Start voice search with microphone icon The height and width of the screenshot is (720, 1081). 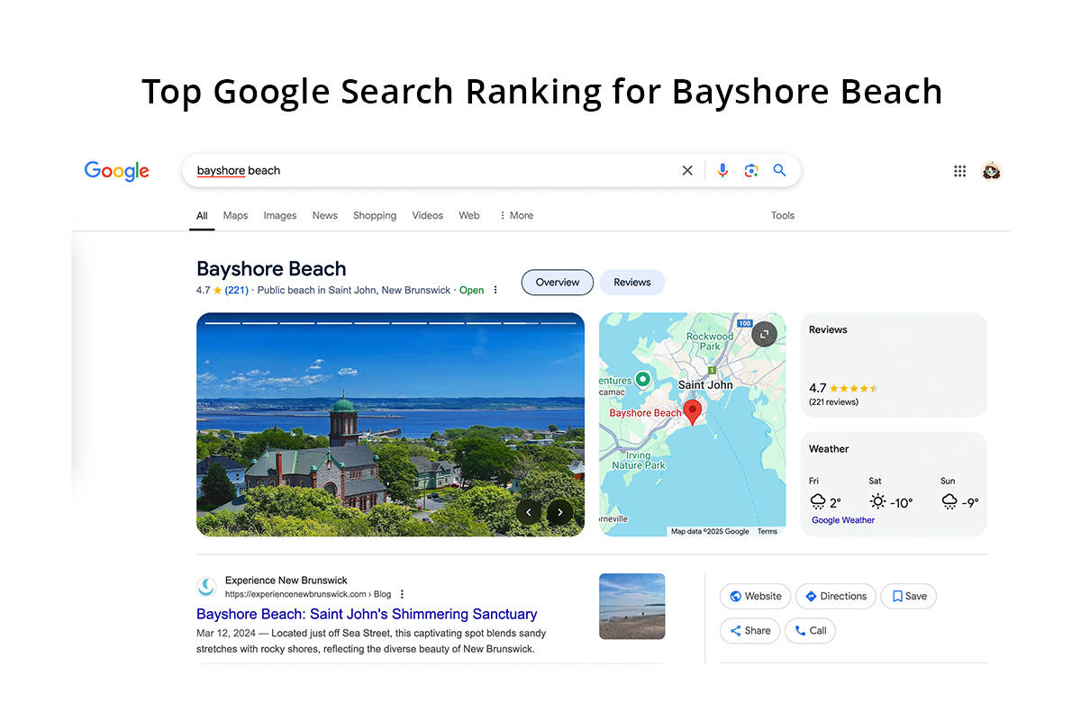coord(722,170)
